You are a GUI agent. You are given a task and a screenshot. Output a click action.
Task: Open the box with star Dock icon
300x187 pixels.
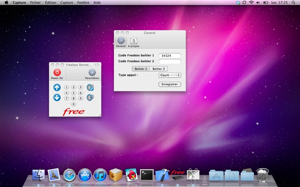click(116, 175)
